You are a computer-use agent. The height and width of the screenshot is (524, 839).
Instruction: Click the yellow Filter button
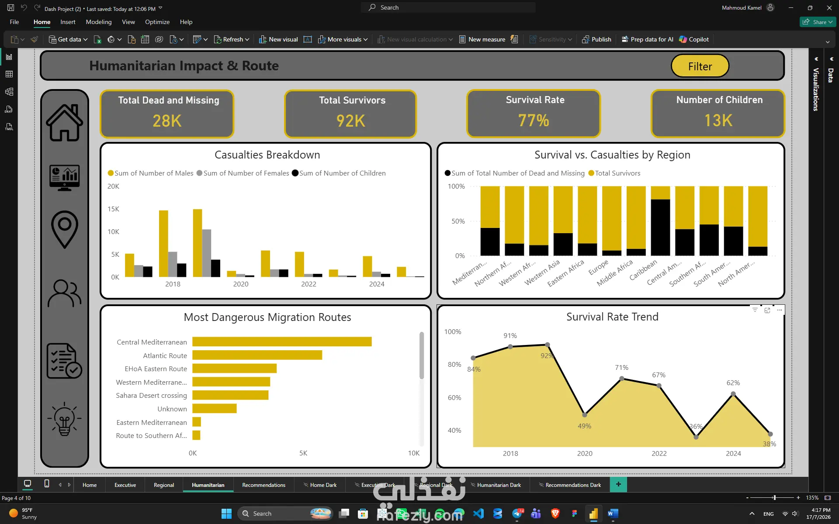point(700,66)
